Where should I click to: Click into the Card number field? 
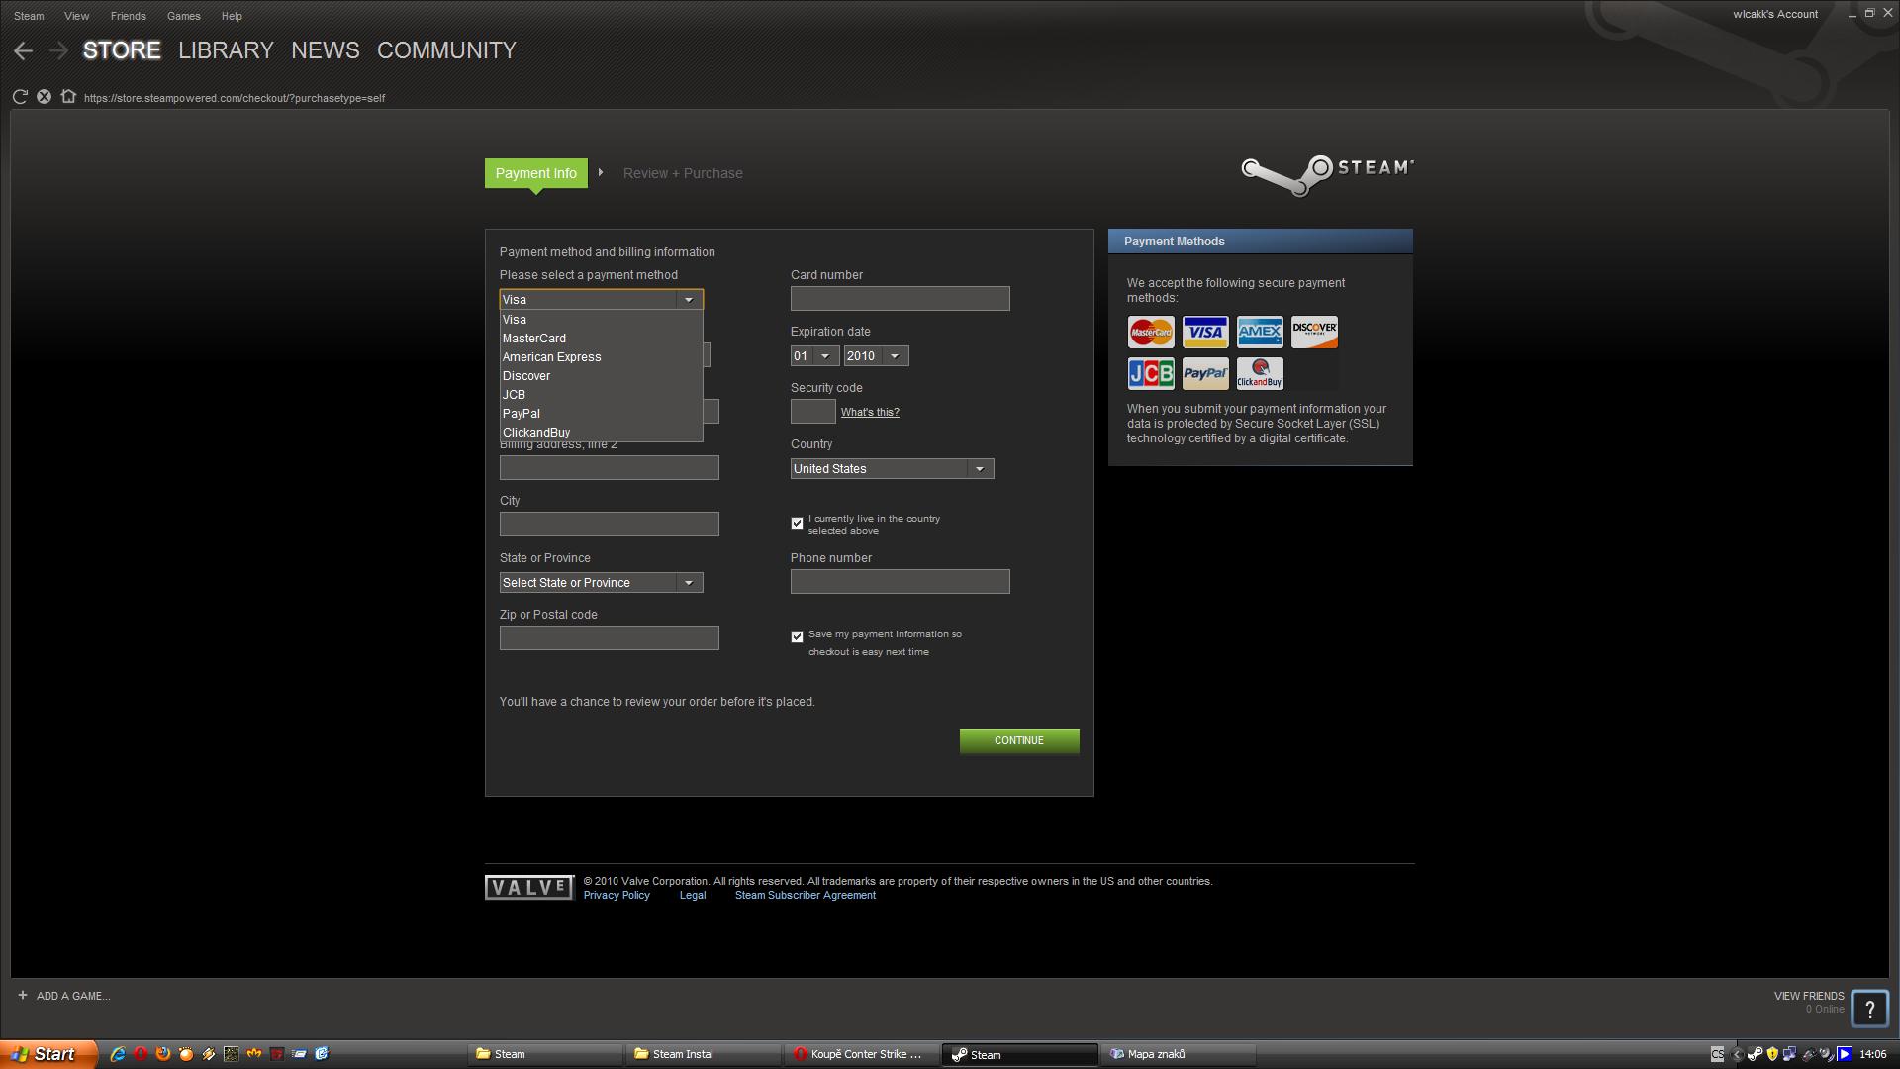[x=899, y=299]
